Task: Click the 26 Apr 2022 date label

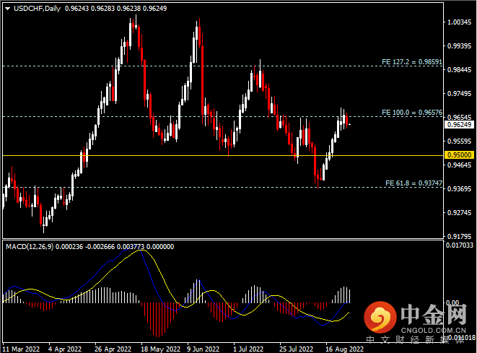Action: coord(113,349)
